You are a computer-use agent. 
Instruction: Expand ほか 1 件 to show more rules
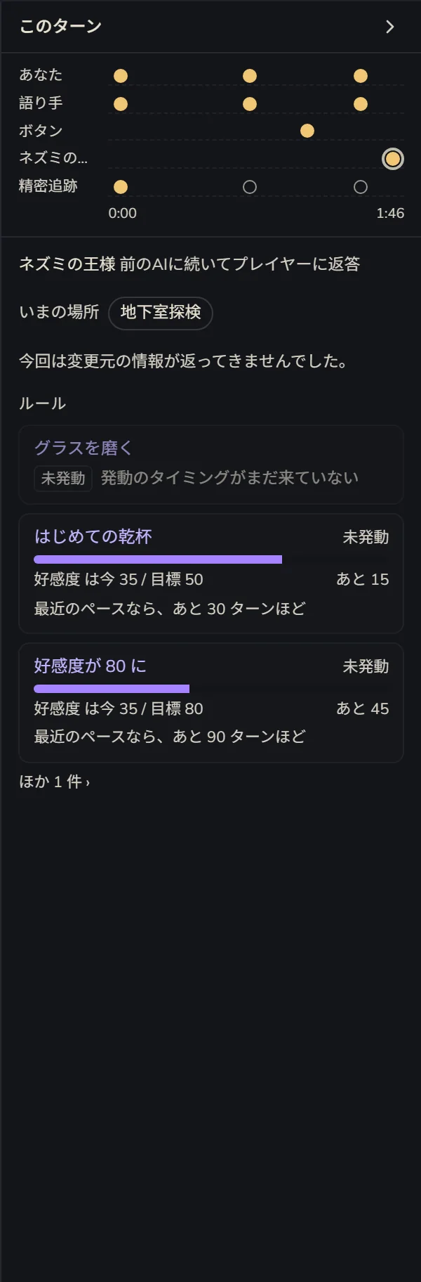click(55, 782)
